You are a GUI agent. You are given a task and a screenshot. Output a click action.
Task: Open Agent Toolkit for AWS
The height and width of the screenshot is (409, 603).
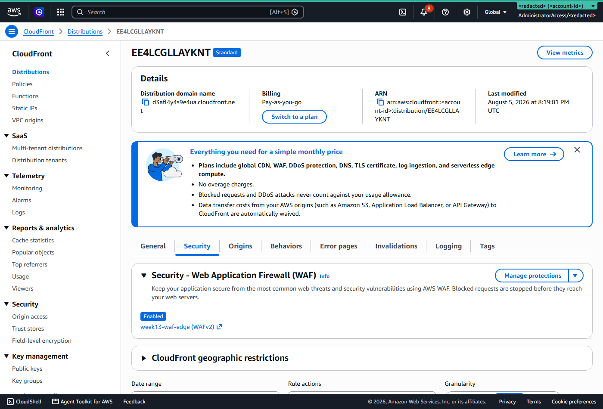tap(82, 402)
